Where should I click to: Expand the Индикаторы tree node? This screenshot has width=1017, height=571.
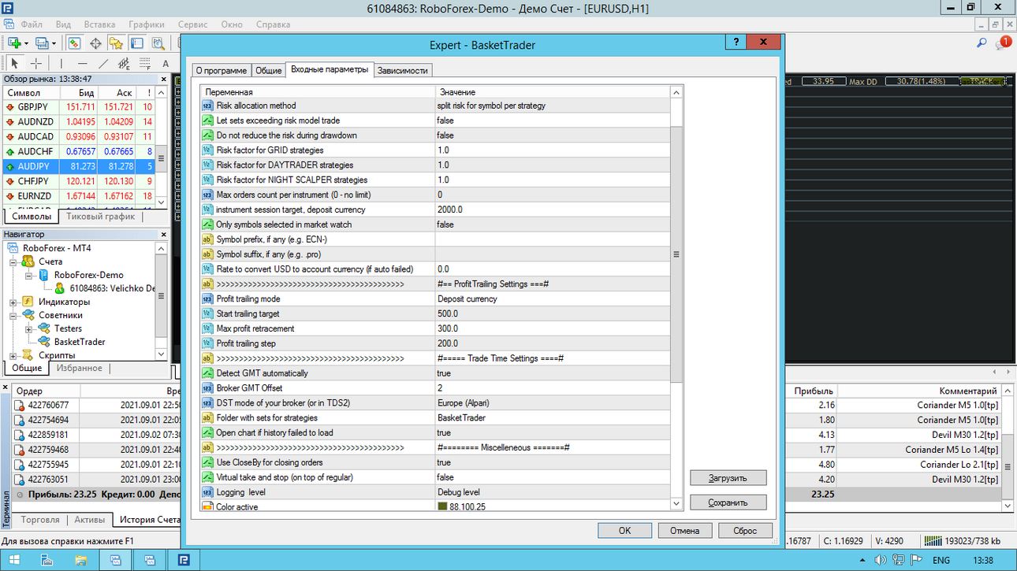[x=13, y=302]
